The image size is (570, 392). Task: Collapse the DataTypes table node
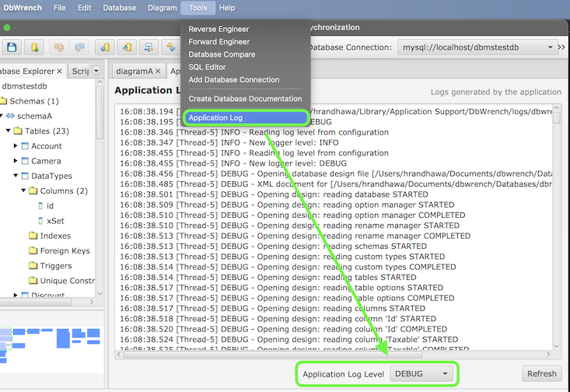point(16,175)
